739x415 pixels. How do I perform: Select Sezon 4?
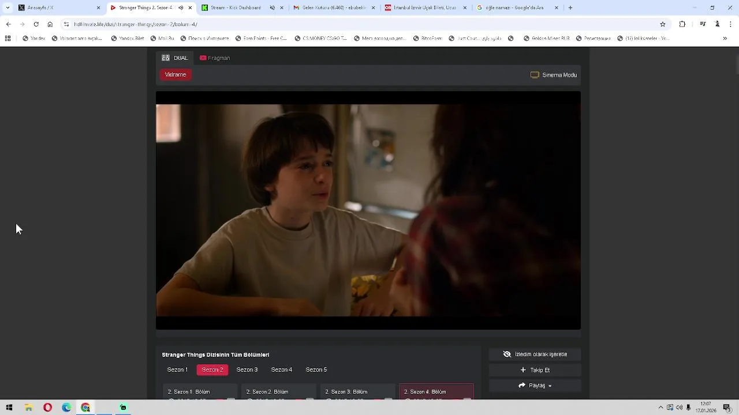pos(282,369)
